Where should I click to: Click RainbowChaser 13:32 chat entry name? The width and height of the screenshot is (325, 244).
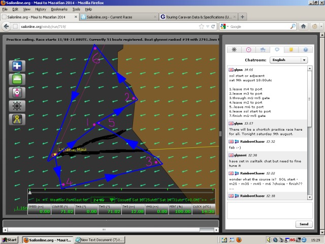[252, 141]
